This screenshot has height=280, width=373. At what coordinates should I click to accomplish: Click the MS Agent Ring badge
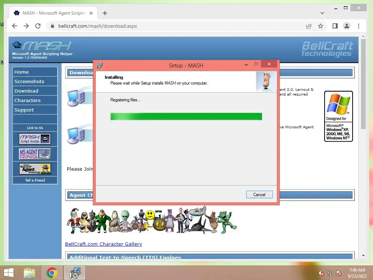[35, 154]
